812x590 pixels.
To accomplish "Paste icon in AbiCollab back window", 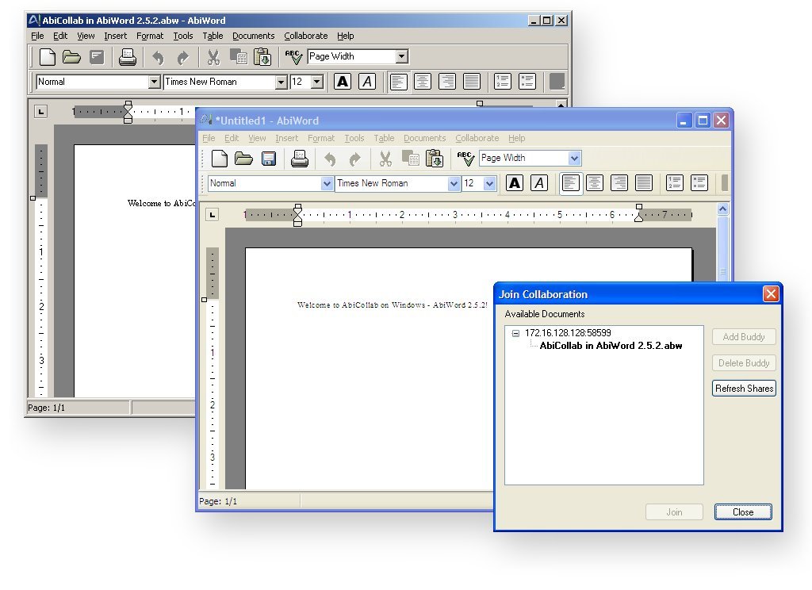I will (262, 57).
